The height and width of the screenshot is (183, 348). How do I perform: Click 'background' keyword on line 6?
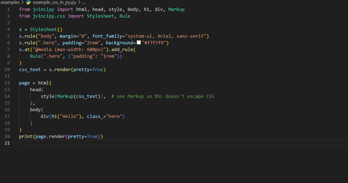point(120,43)
